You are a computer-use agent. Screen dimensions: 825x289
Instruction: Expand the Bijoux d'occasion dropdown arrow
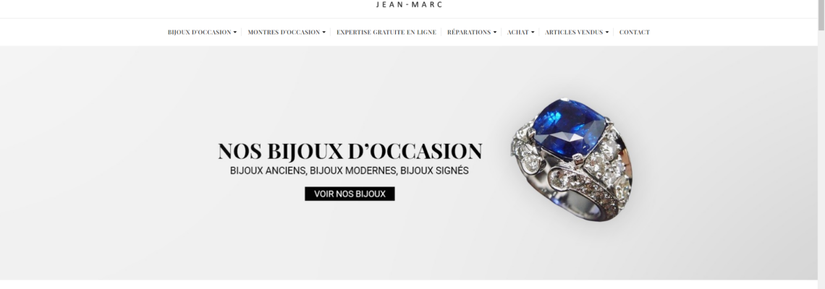click(x=234, y=33)
